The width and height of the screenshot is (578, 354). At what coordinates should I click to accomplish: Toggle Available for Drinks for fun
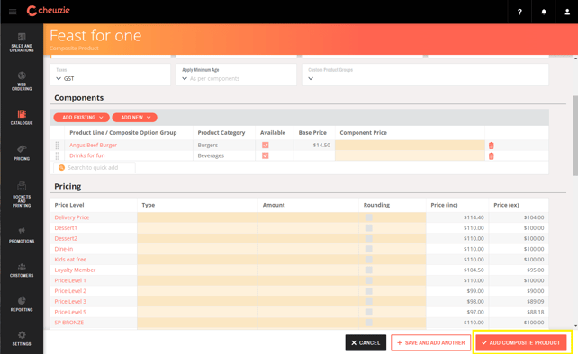click(266, 155)
